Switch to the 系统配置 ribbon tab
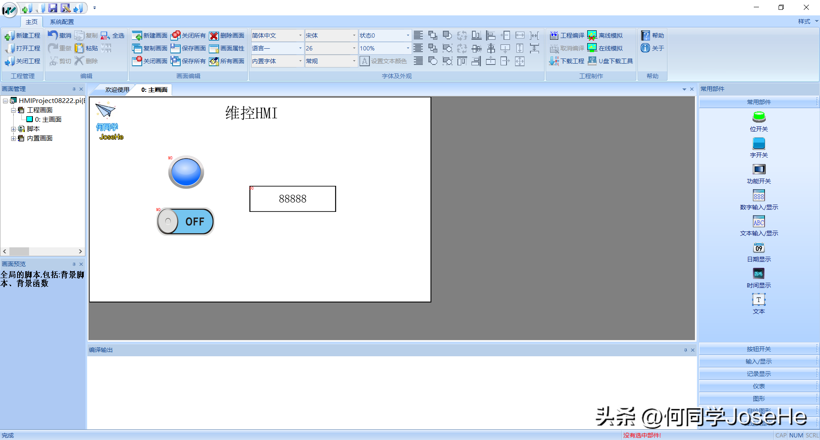820x440 pixels. (x=62, y=22)
